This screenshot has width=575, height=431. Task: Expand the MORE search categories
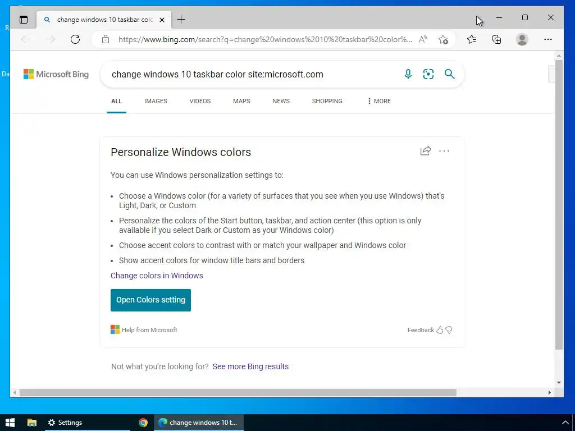click(x=379, y=101)
